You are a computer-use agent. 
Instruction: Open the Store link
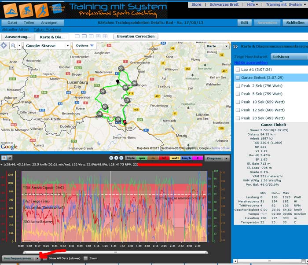[196, 4]
